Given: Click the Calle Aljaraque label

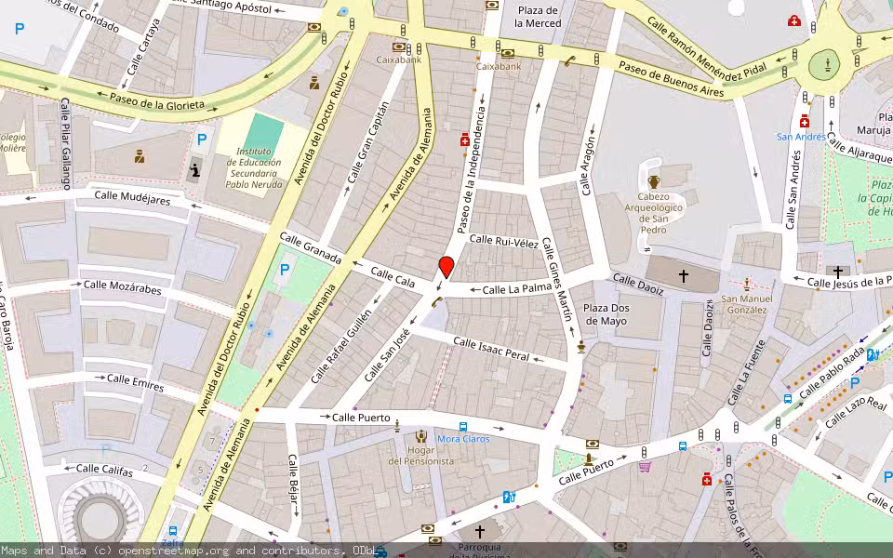Looking at the screenshot, I should pyautogui.click(x=860, y=149).
